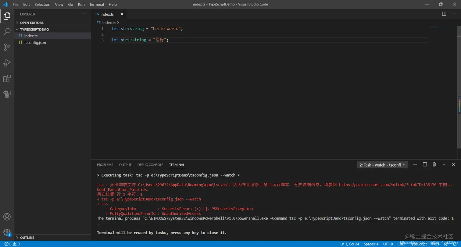Split the editor to the right
Image resolution: width=461 pixels, height=247 pixels.
444,14
